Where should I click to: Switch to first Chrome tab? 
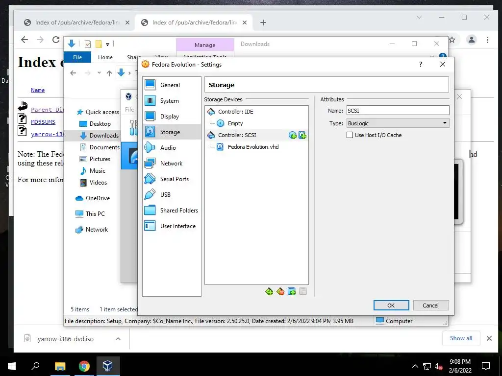(x=77, y=23)
